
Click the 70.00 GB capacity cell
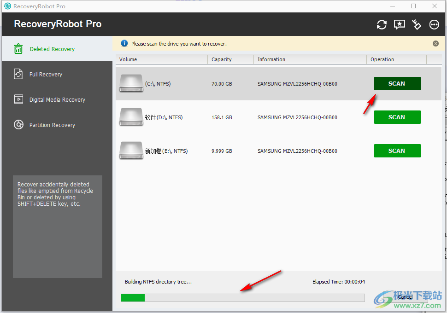click(x=222, y=84)
